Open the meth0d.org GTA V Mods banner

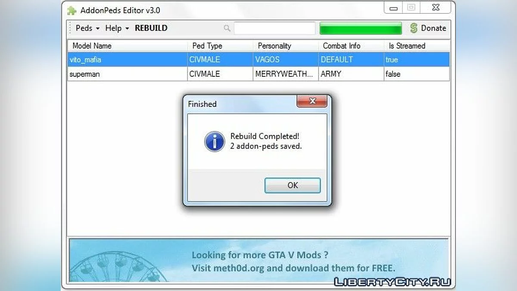pyautogui.click(x=258, y=261)
